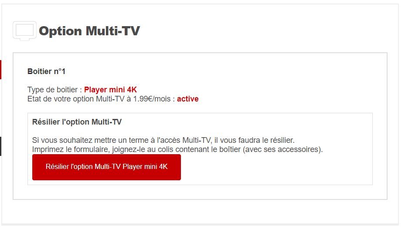This screenshot has width=405, height=233.
Task: Click the Résilier l'option Multi-TV section heading
Action: coord(77,122)
